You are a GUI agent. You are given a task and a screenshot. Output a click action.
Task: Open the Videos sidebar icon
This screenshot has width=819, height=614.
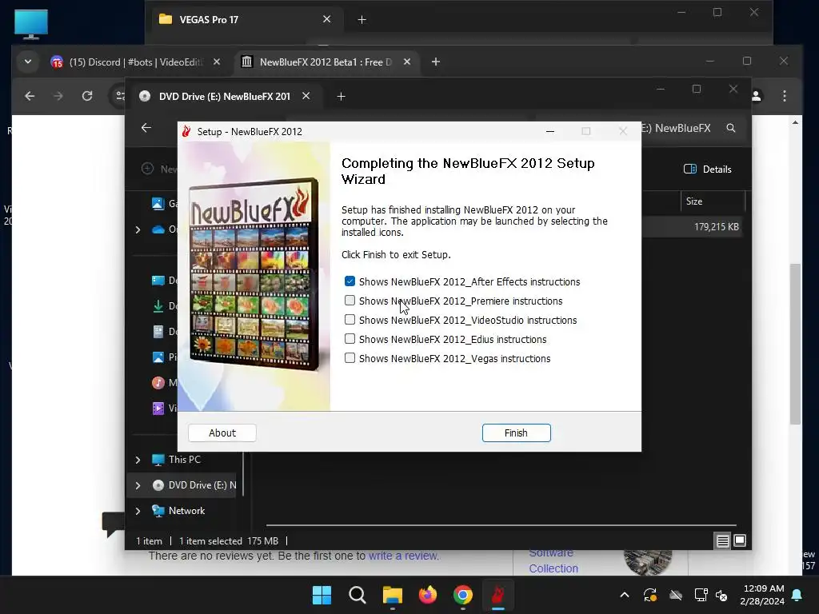pos(158,409)
